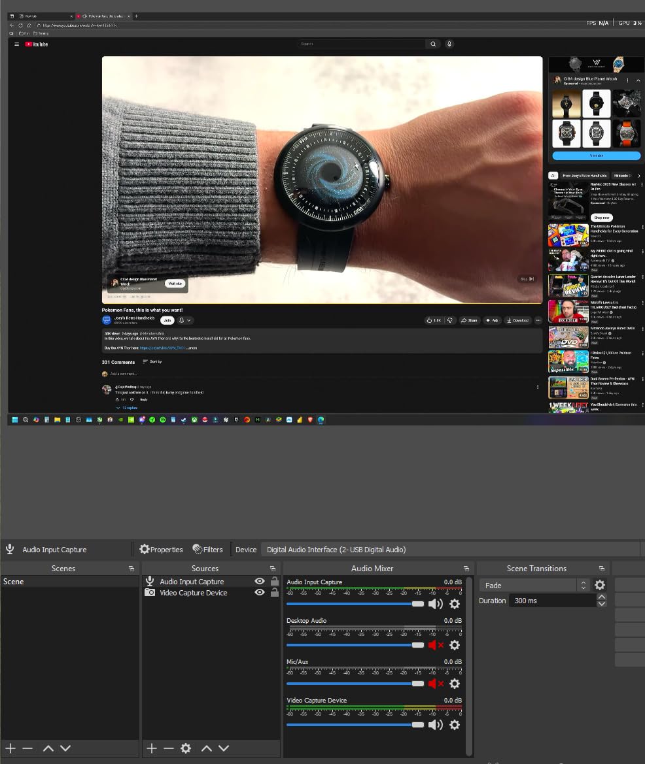
Task: Open Video Capture Device audio settings gear
Action: (x=455, y=725)
